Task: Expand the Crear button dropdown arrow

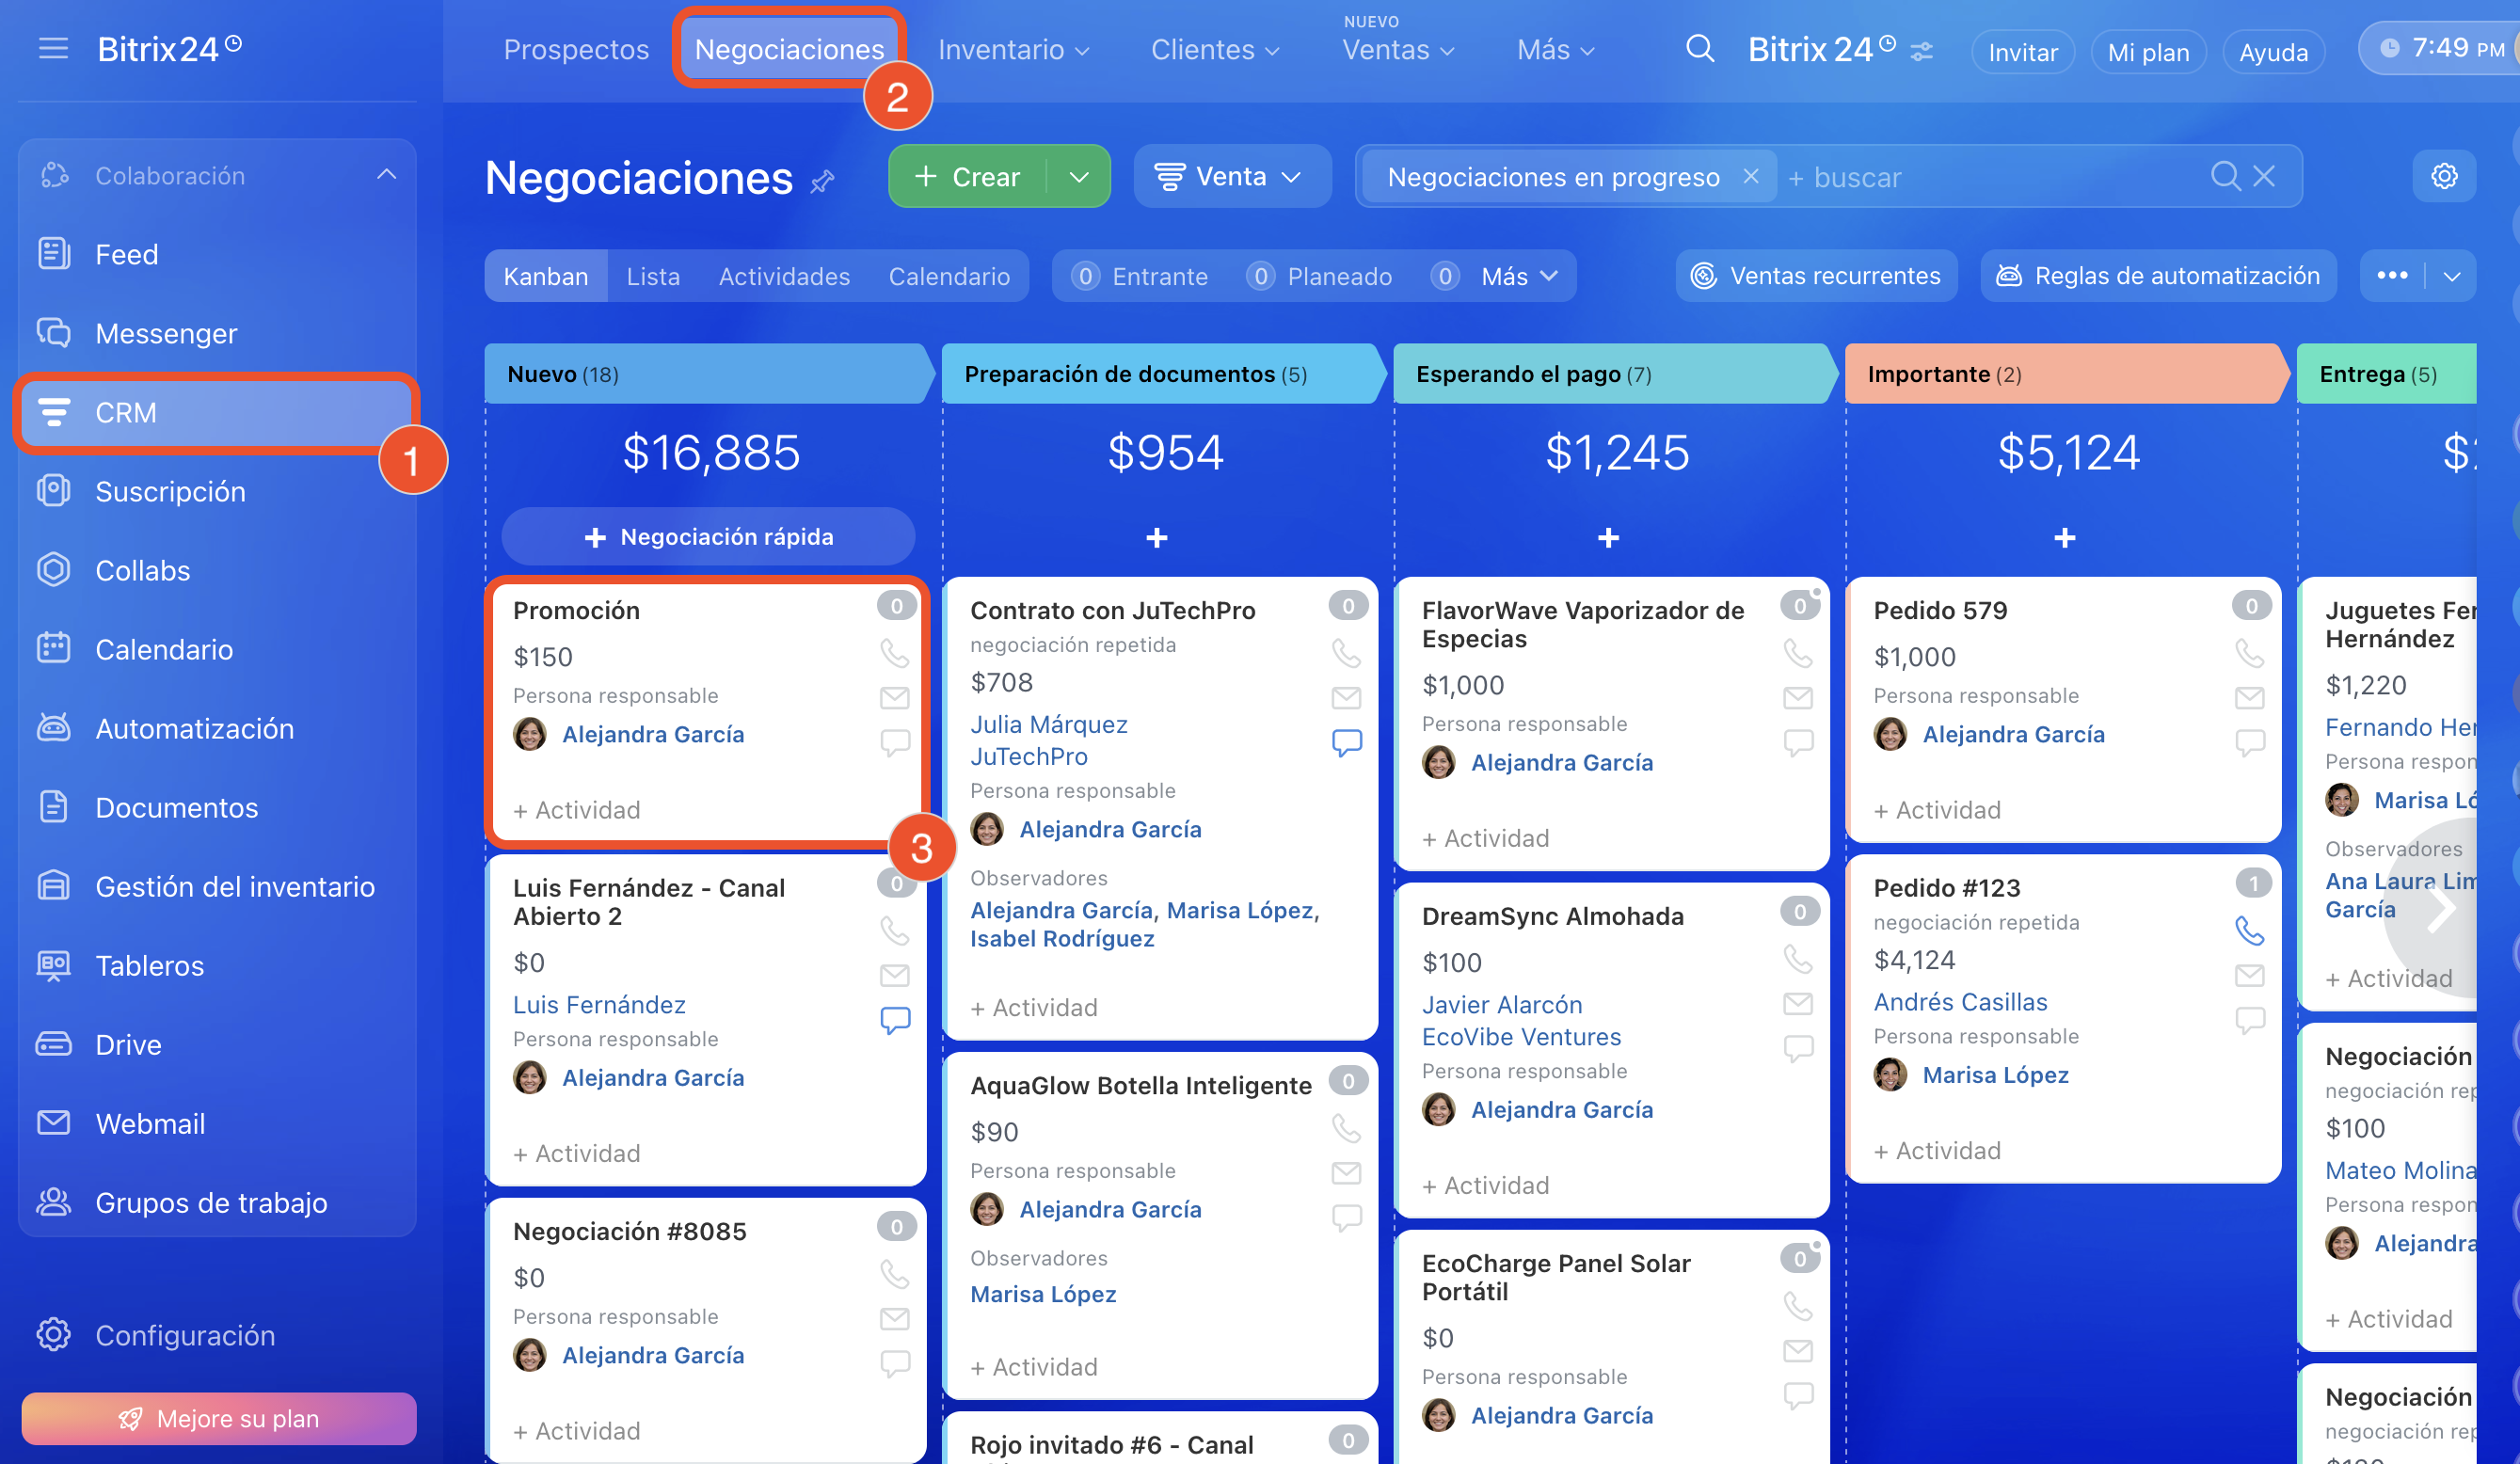Action: pos(1078,177)
